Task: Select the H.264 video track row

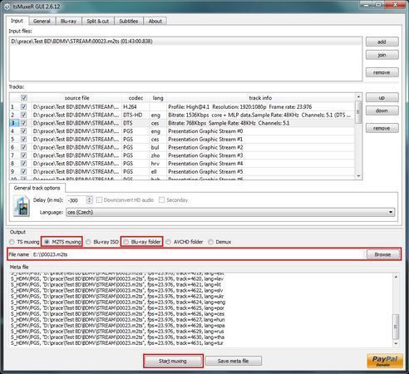Action: pos(182,106)
